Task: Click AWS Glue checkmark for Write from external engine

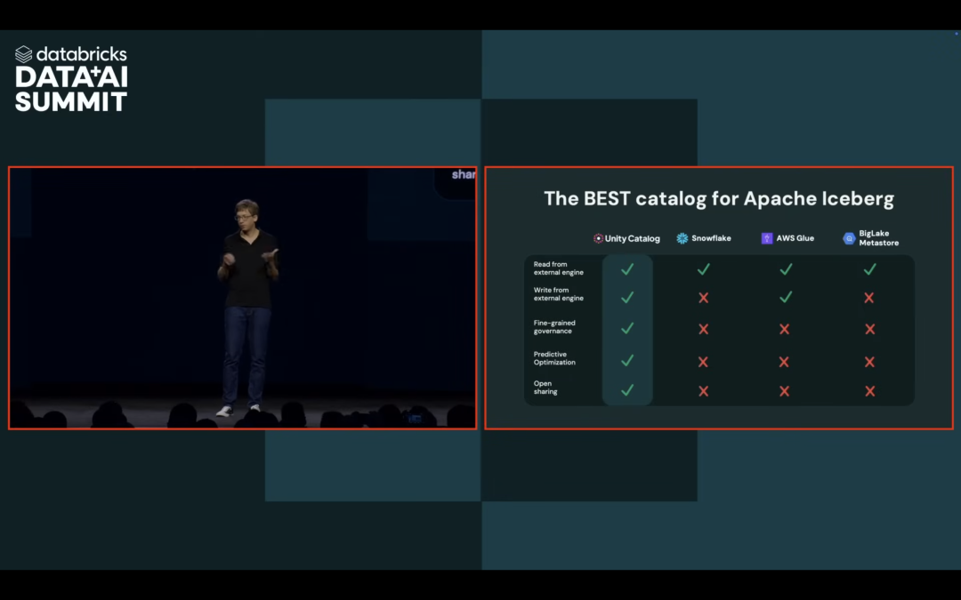Action: click(x=786, y=297)
